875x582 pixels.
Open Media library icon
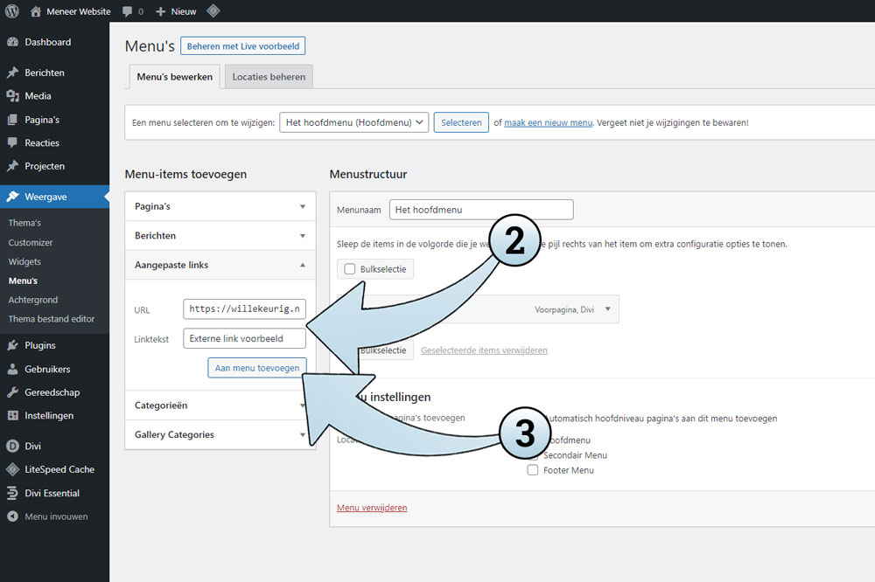(x=12, y=96)
